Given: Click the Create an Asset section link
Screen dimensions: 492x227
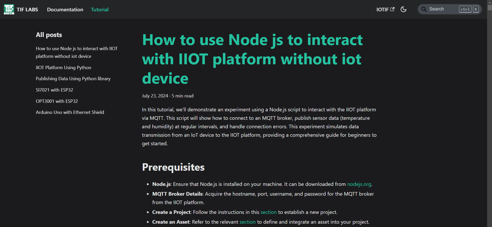Looking at the screenshot, I should pos(247,222).
